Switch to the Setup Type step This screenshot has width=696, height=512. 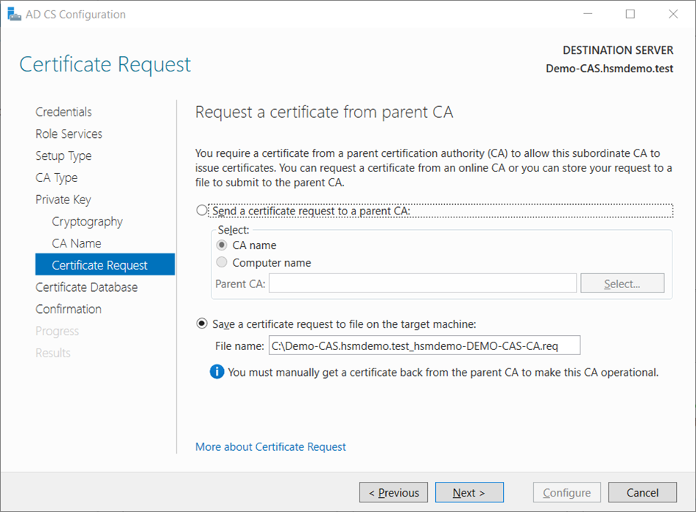[x=63, y=156]
